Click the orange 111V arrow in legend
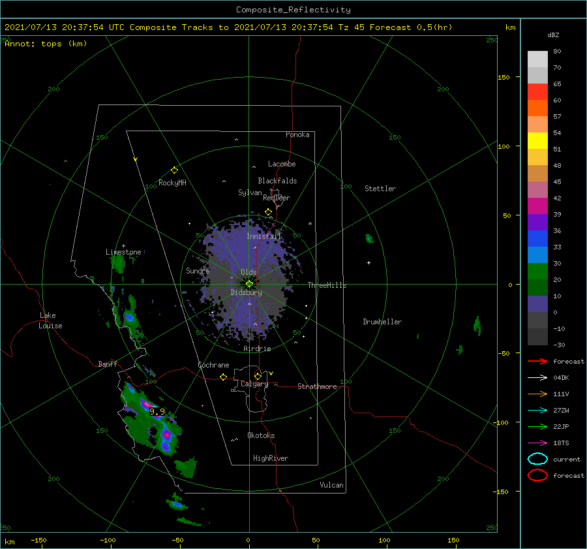This screenshot has width=587, height=549. (537, 394)
